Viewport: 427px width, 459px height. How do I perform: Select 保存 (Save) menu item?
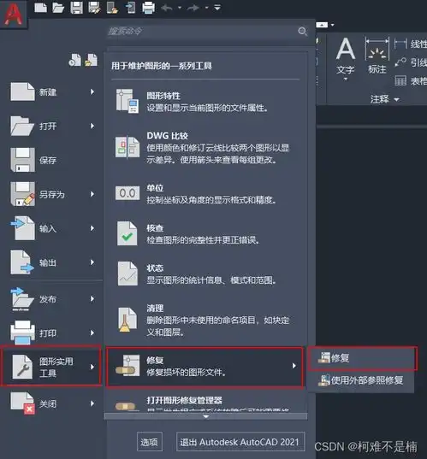pos(53,160)
